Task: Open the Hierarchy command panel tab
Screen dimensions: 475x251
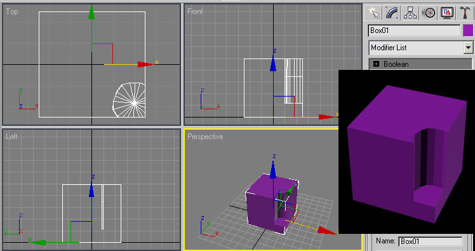Action: 410,13
